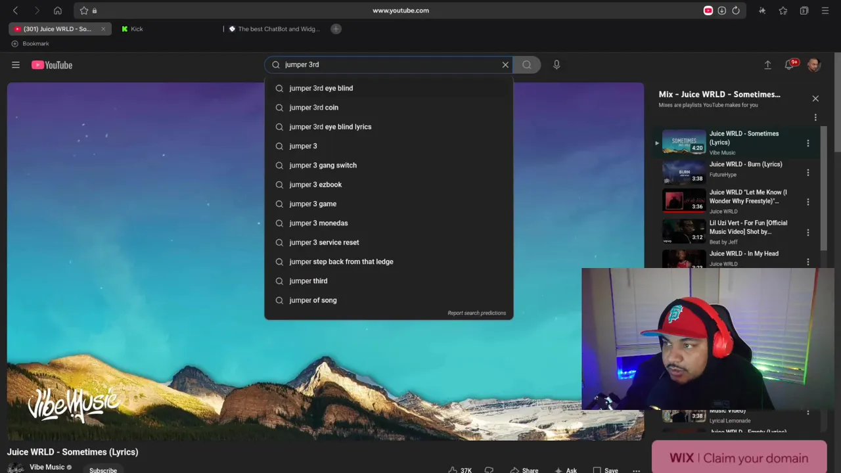Click the browser address bar URL
Viewport: 841px width, 473px height.
(401, 11)
